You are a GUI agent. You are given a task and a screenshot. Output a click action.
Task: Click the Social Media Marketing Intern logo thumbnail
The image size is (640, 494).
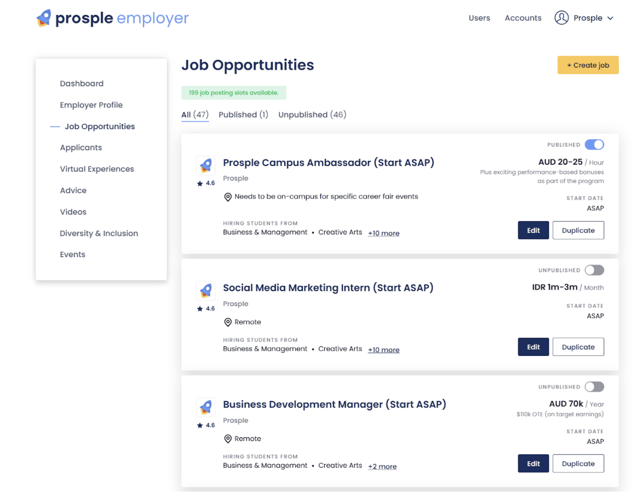click(x=206, y=290)
